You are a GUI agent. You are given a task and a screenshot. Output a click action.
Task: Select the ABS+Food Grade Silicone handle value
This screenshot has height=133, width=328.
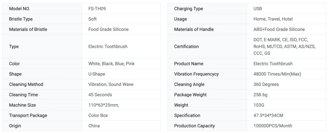tap(279, 29)
